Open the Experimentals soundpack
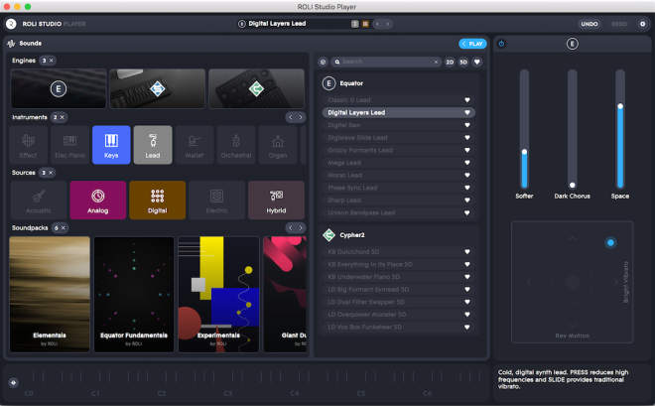This screenshot has width=655, height=406. 218,294
